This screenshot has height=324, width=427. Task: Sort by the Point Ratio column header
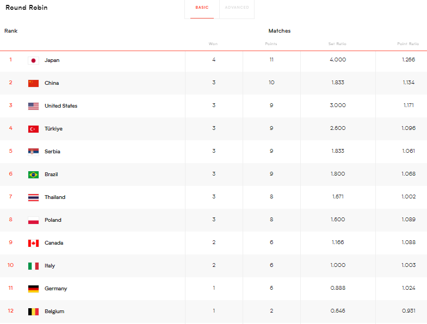pos(408,44)
